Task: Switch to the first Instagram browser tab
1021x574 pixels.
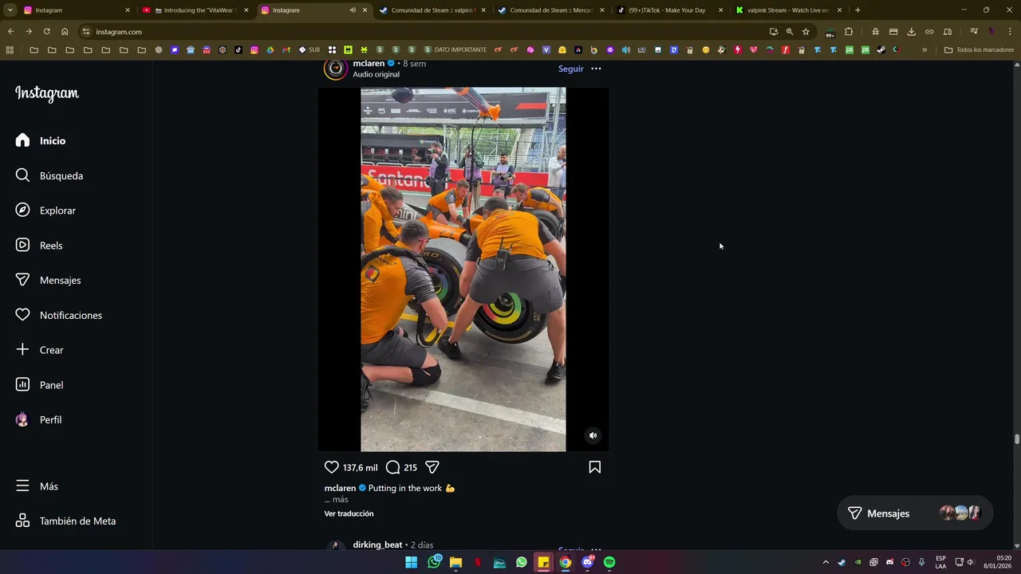Action: pyautogui.click(x=76, y=10)
